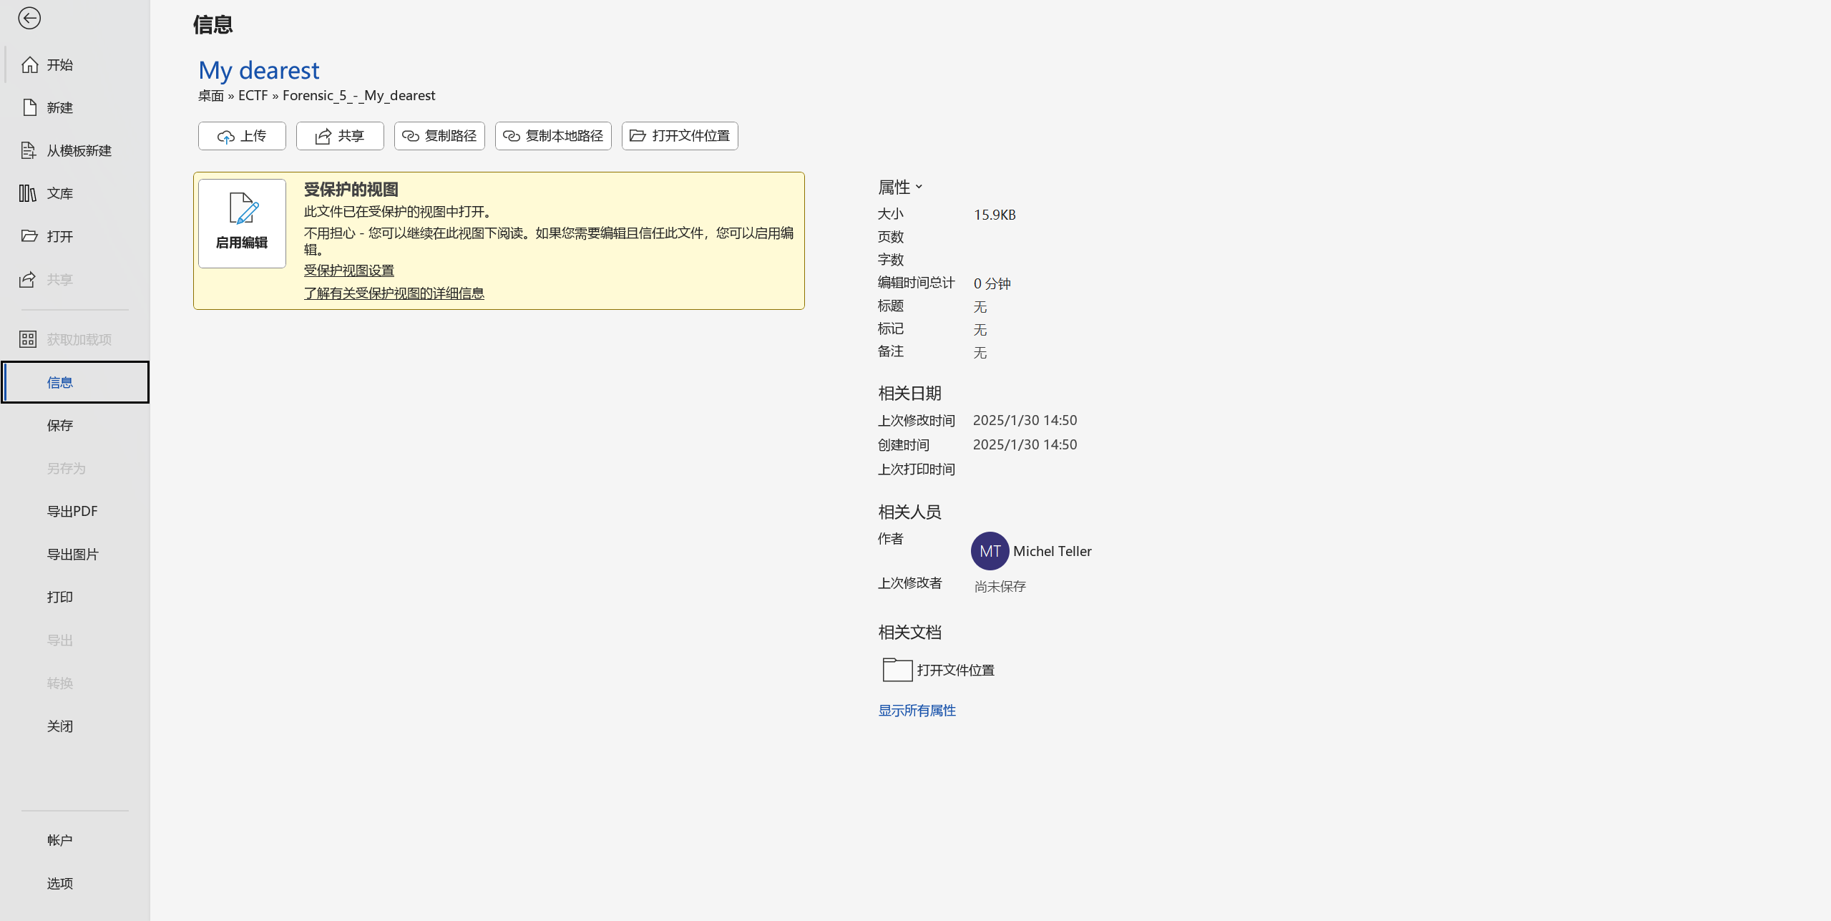The image size is (1831, 921).
Task: Click top 打开文件位置 button
Action: (680, 136)
